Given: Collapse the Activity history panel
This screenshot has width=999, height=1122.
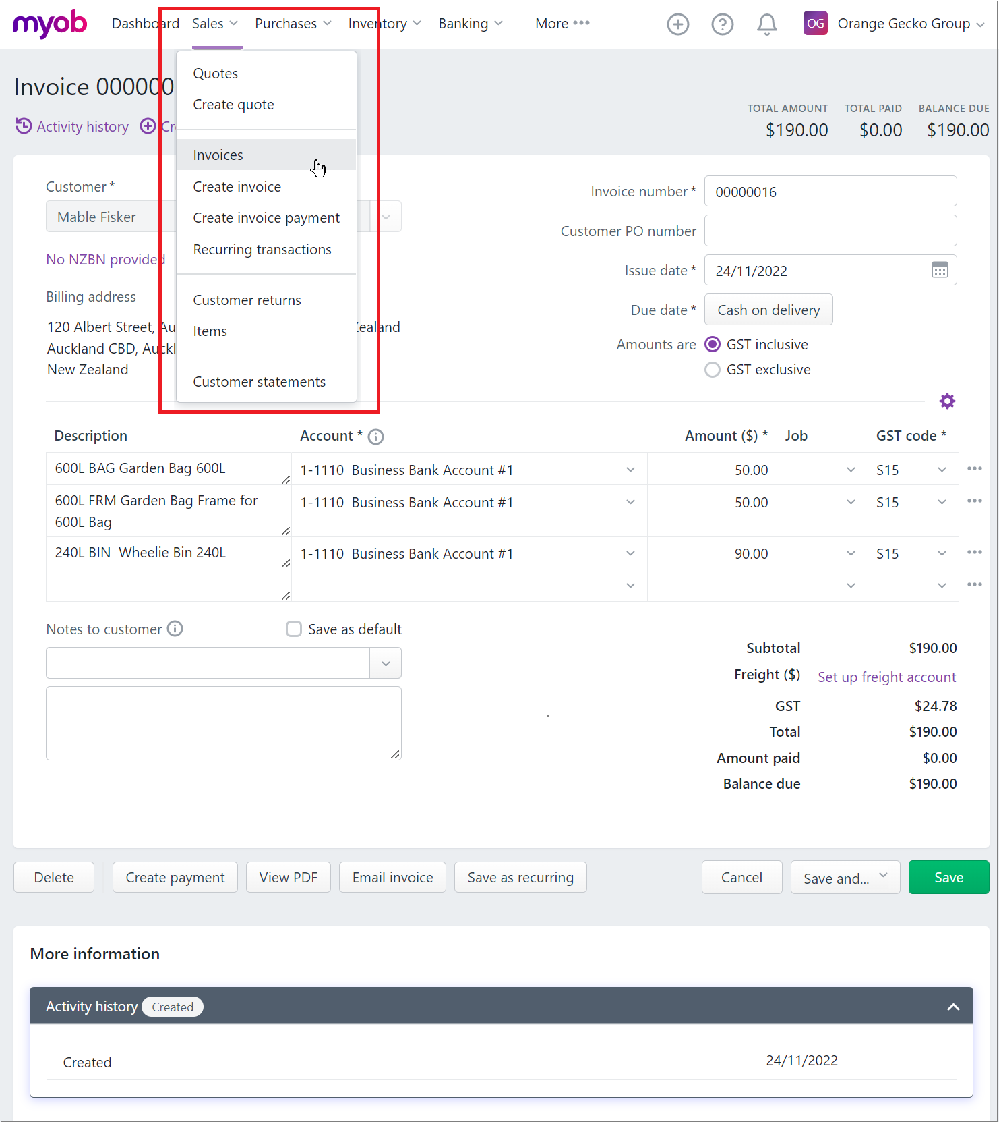Looking at the screenshot, I should 953,1007.
